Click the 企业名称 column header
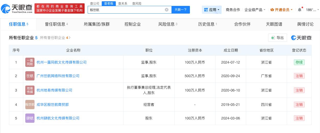The width and height of the screenshot is (320, 133). pos(73,50)
